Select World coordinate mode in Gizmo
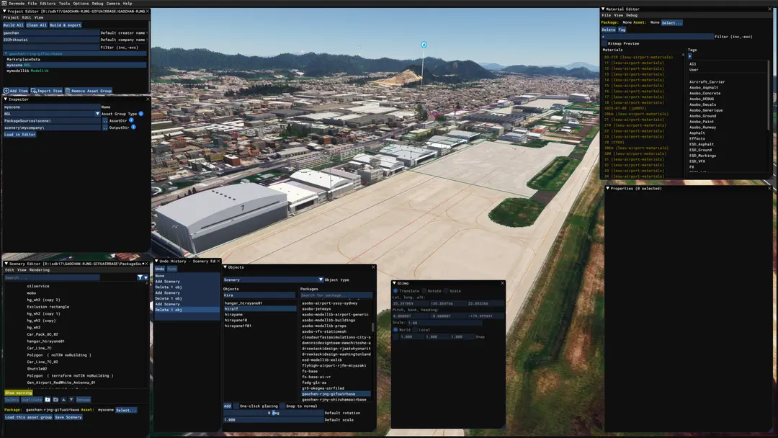 point(395,329)
